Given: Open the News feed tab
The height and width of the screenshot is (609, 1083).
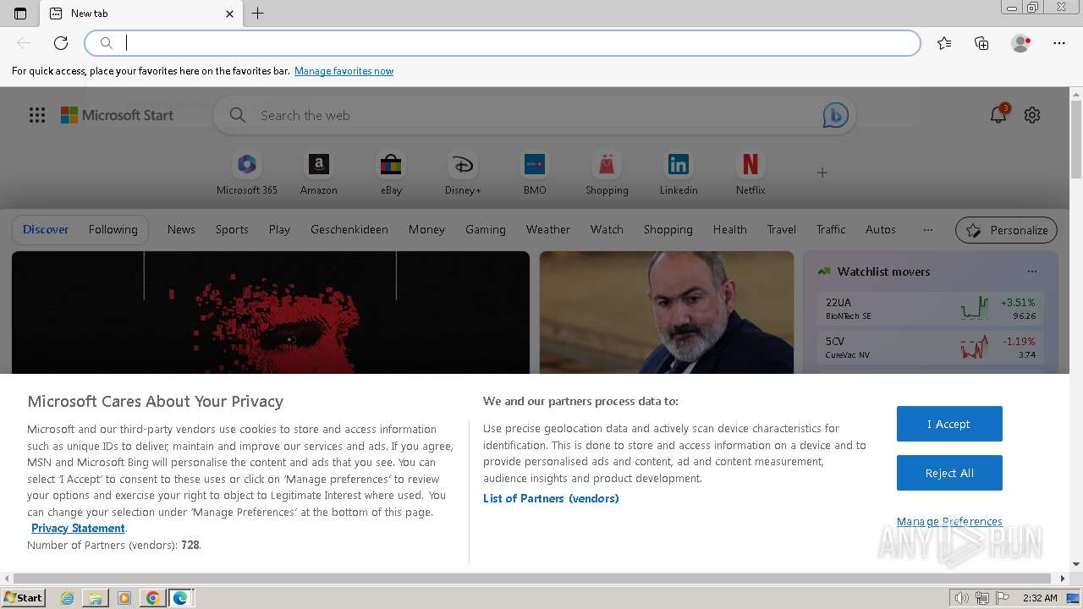Looking at the screenshot, I should click(181, 229).
